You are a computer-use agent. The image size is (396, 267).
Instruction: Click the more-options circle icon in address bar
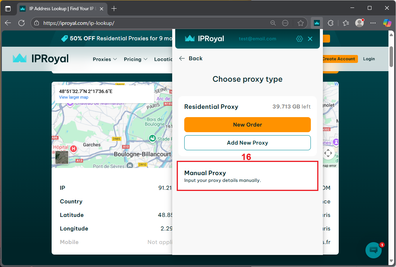coord(285,23)
